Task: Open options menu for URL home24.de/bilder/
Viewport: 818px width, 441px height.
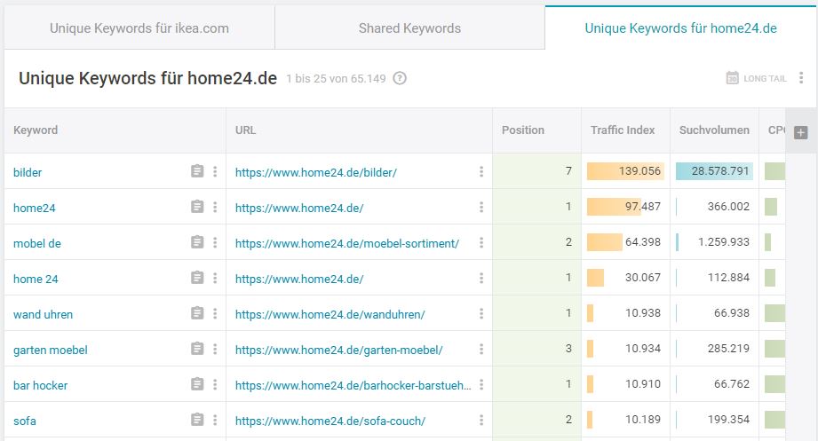Action: 481,171
